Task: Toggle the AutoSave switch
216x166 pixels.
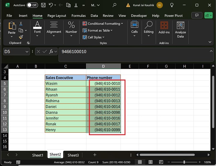Action: pyautogui.click(x=32, y=5)
